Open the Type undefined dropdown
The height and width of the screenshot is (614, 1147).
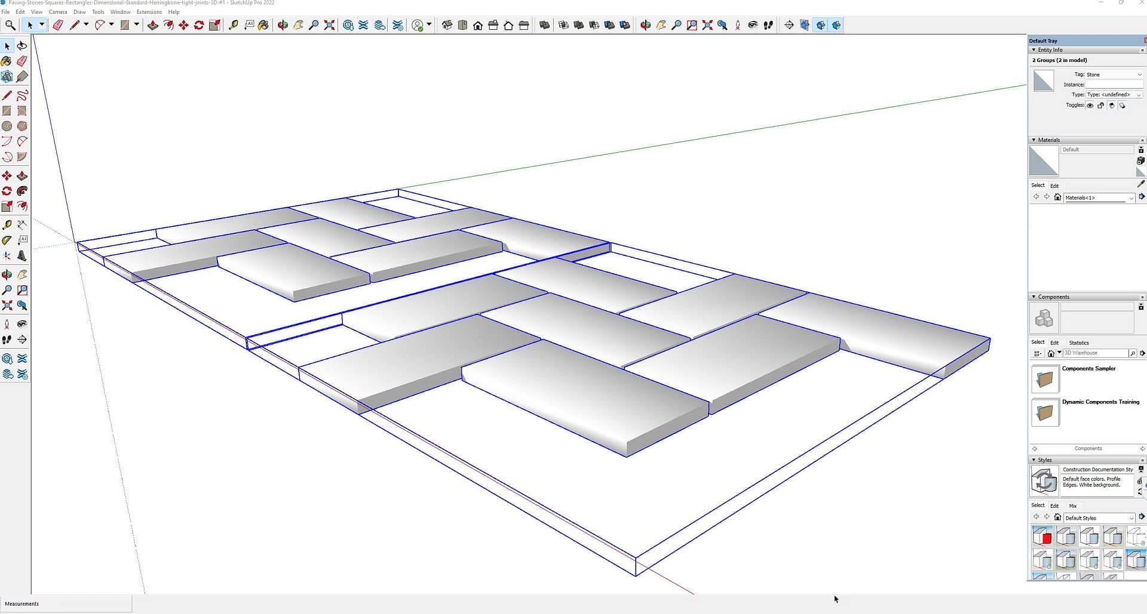click(1114, 95)
